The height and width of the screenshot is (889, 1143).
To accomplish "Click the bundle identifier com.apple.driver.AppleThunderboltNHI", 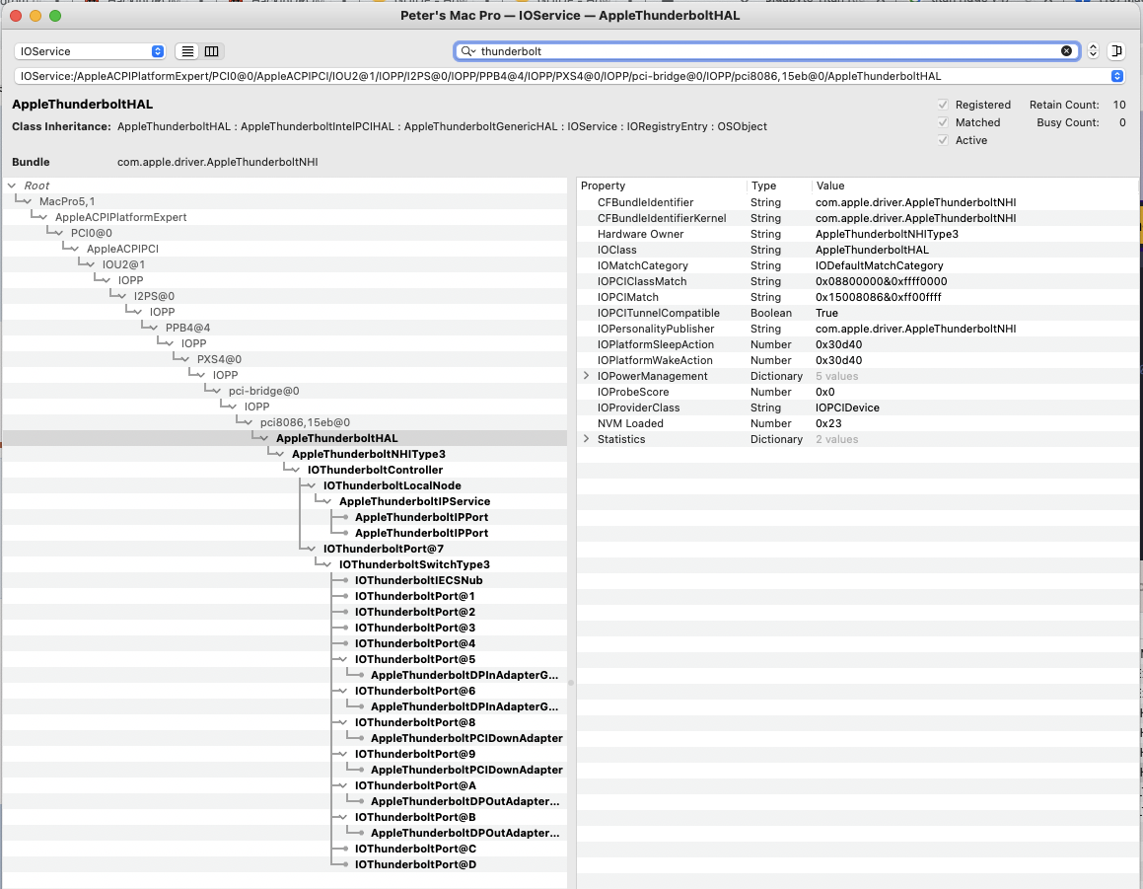I will click(217, 162).
